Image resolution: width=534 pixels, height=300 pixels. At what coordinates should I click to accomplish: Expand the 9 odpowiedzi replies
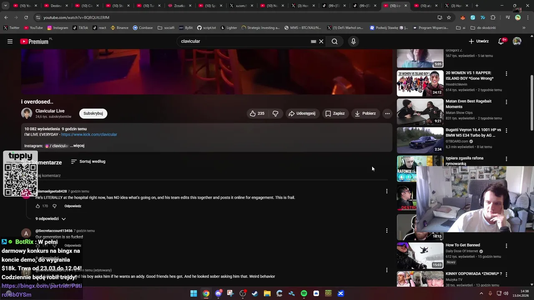pos(50,219)
